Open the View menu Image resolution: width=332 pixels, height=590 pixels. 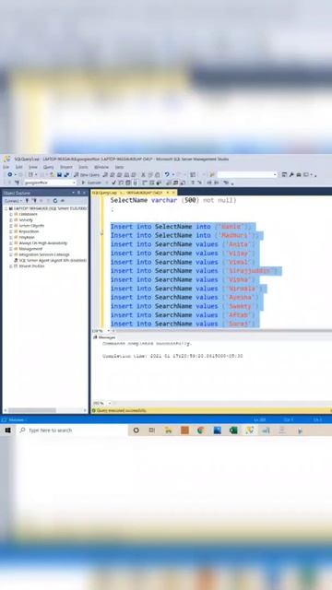(x=33, y=167)
